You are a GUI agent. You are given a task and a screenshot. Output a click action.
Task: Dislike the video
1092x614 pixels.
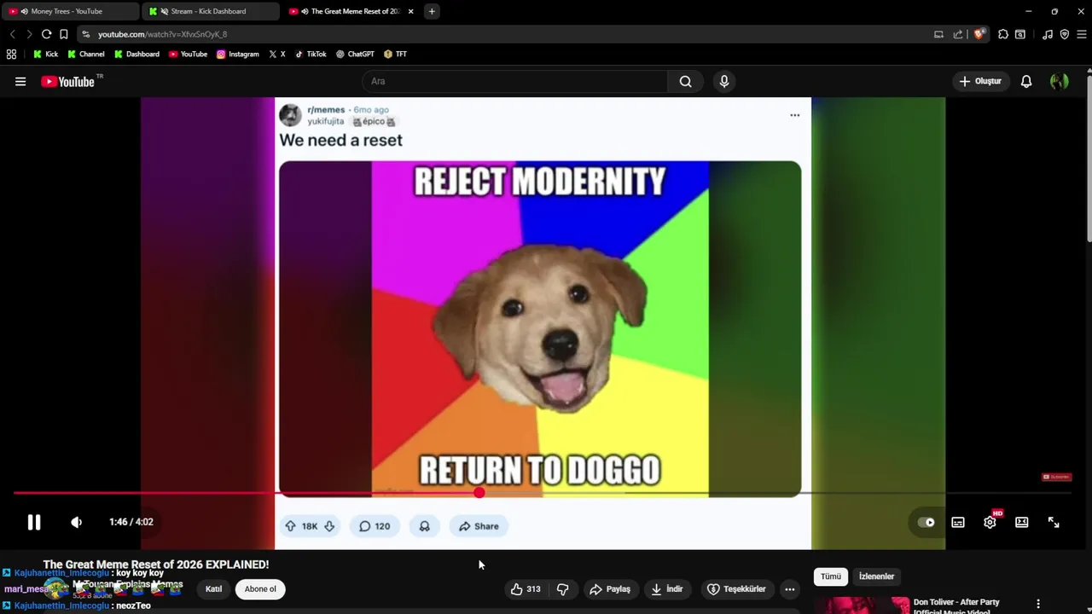(x=562, y=588)
